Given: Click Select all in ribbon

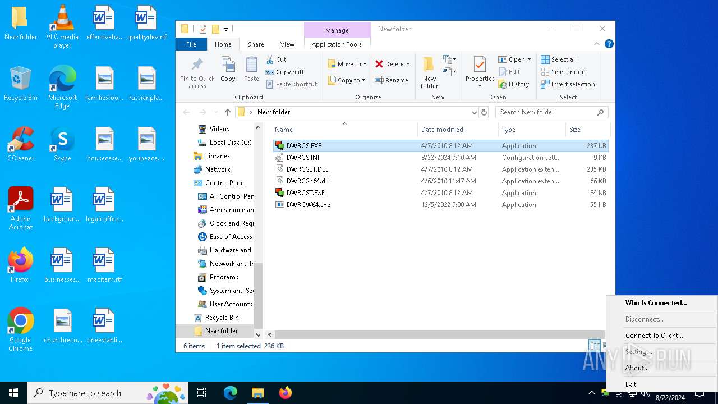Looking at the screenshot, I should 559,59.
